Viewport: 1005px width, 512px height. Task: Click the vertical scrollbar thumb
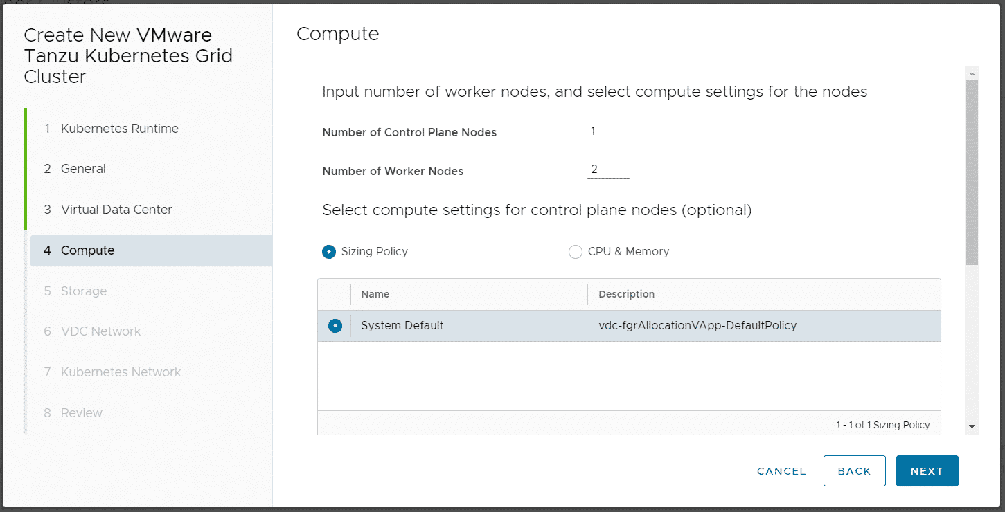972,172
